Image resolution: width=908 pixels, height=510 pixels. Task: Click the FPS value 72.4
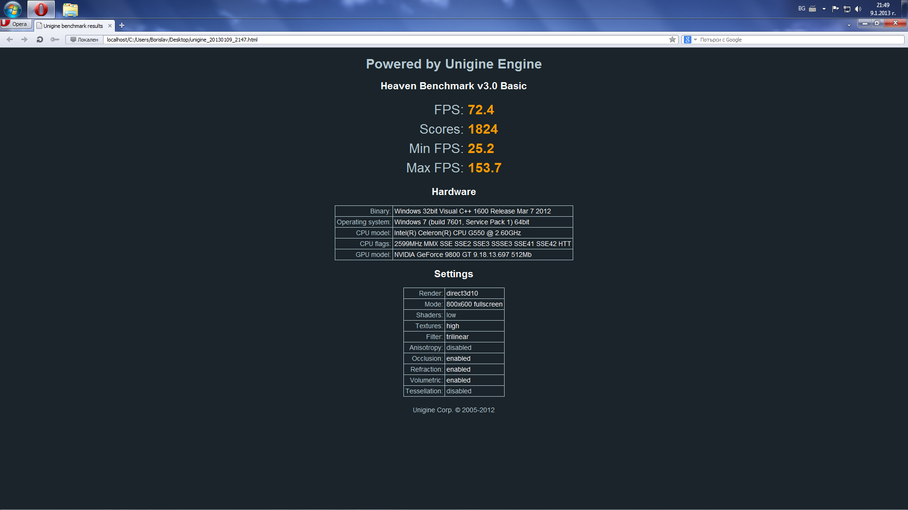480,110
